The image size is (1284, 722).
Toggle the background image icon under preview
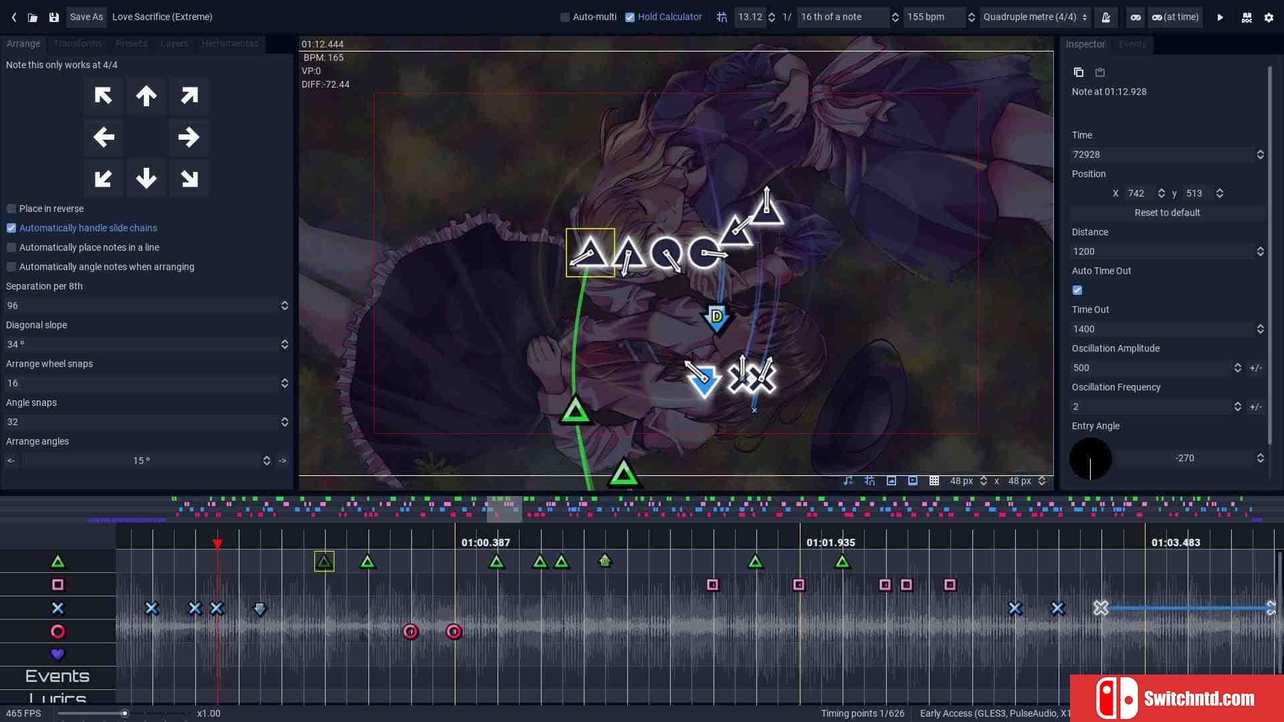click(x=891, y=481)
